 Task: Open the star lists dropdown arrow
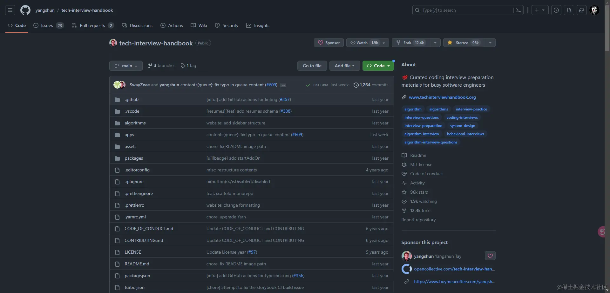tap(490, 43)
